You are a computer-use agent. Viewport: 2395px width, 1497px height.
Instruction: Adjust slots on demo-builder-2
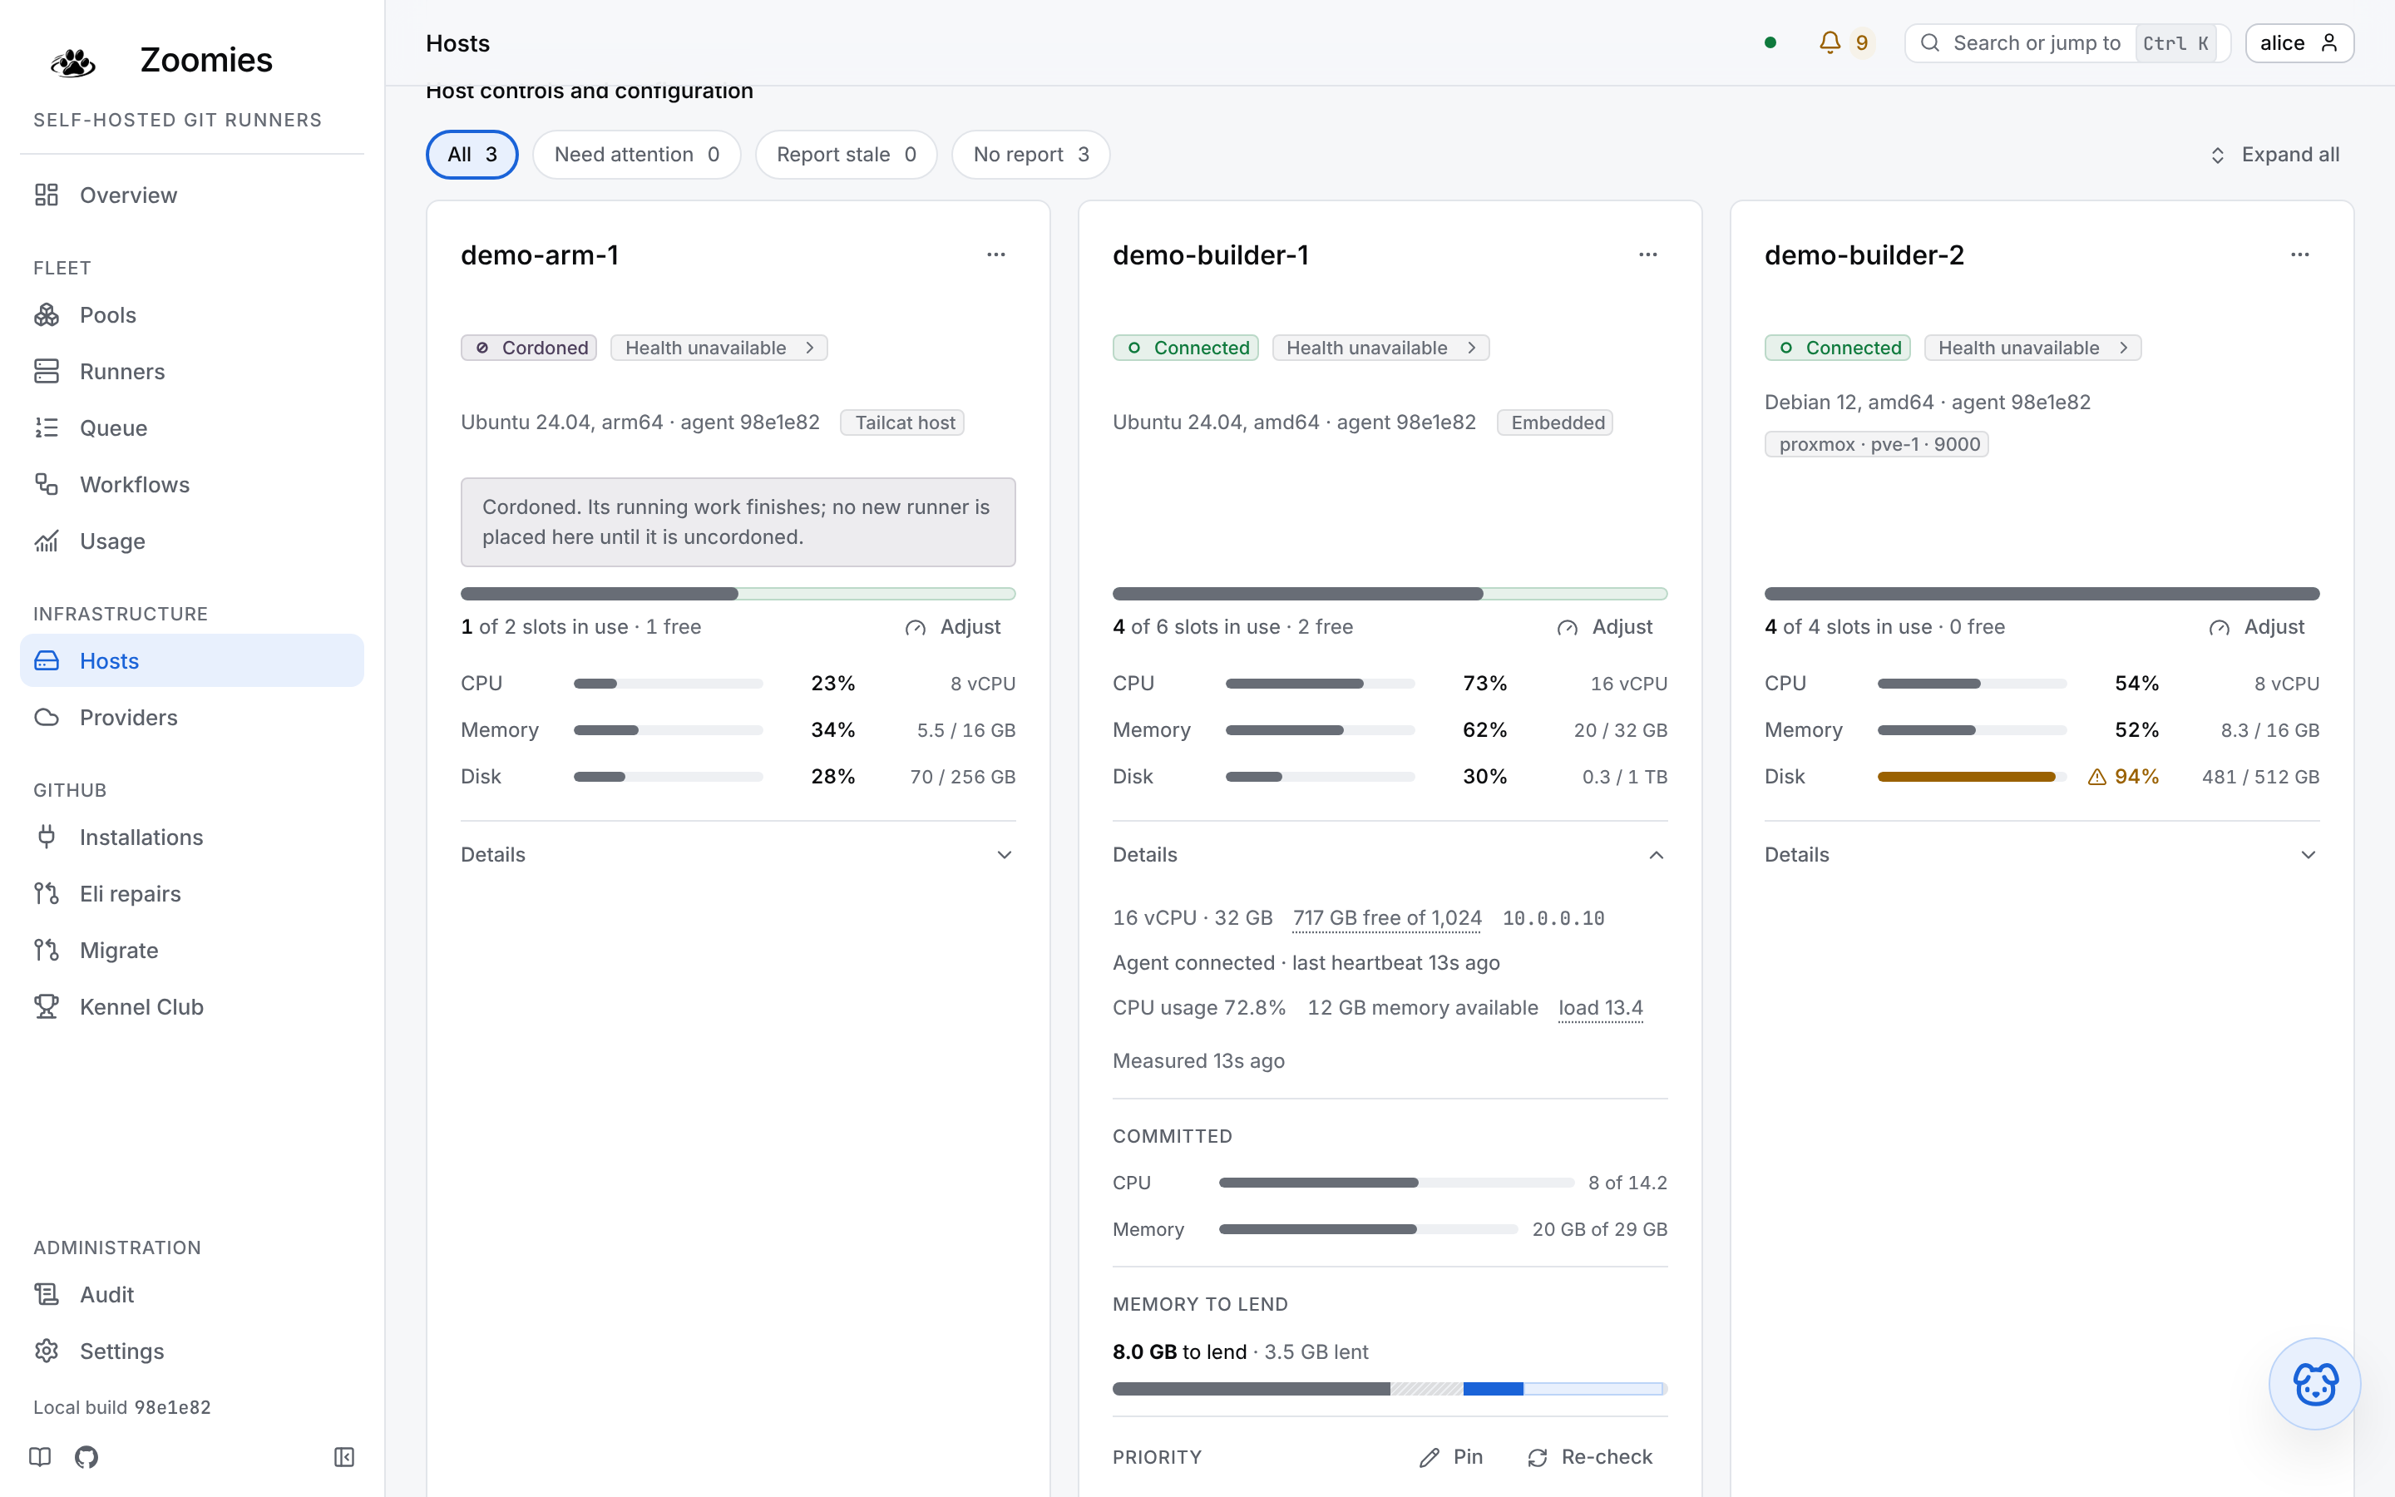(x=2258, y=627)
